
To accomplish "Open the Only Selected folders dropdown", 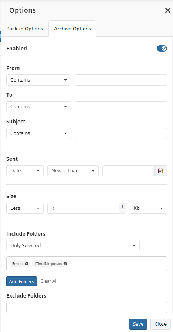I will (73, 246).
